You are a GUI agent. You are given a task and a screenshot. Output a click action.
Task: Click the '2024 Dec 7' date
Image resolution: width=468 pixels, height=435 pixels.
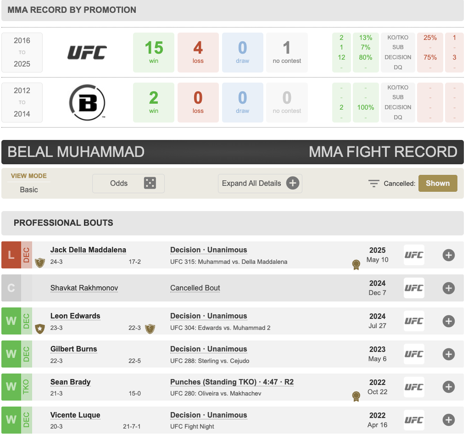tap(377, 288)
